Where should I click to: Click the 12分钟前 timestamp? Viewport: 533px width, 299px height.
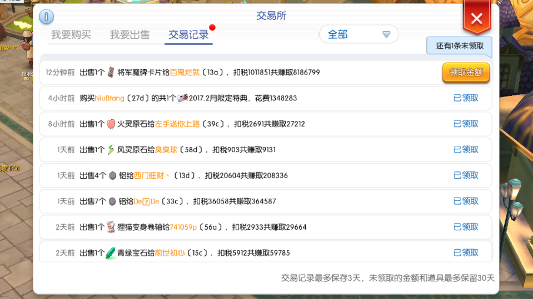click(x=60, y=72)
